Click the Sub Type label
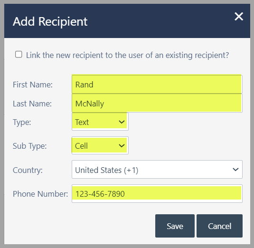Image resolution: width=254 pixels, height=248 pixels. (29, 146)
